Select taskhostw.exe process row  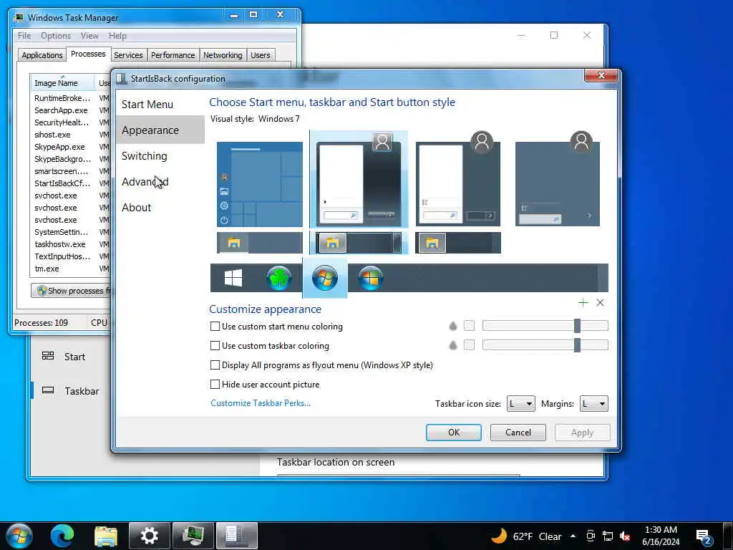tap(69, 244)
